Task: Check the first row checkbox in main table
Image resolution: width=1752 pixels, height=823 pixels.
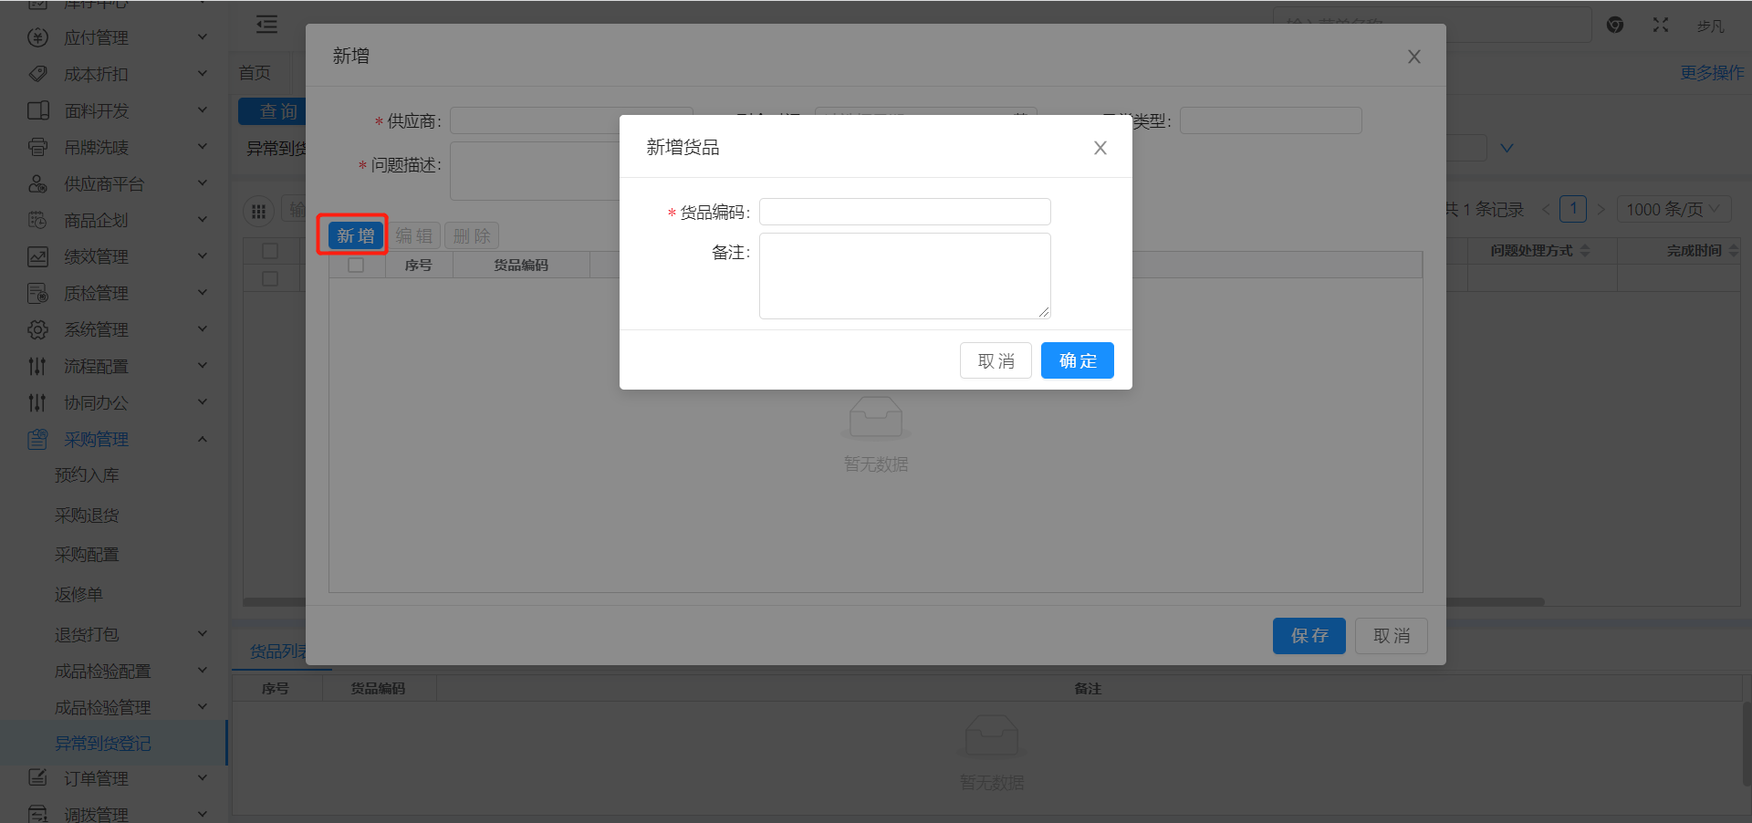Action: 270,278
